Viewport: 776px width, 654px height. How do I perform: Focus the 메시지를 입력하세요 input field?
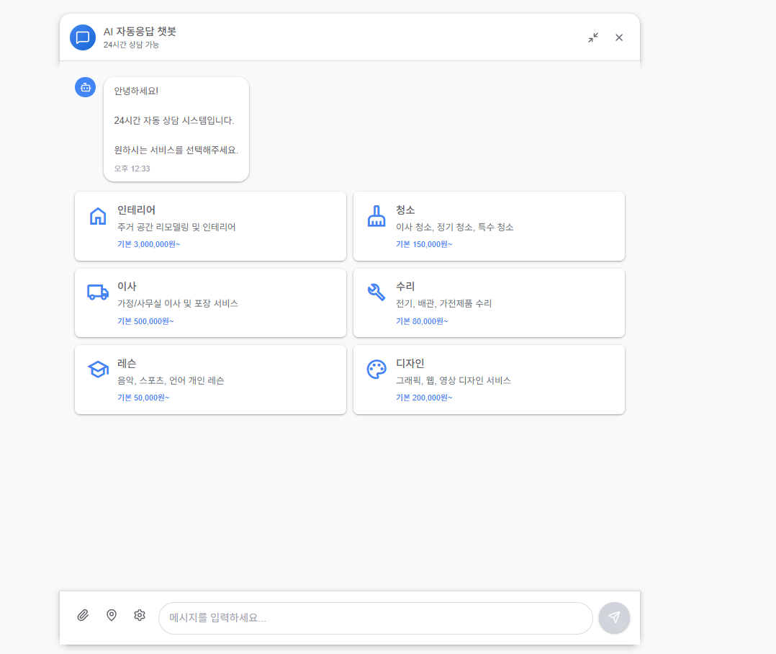click(x=375, y=618)
